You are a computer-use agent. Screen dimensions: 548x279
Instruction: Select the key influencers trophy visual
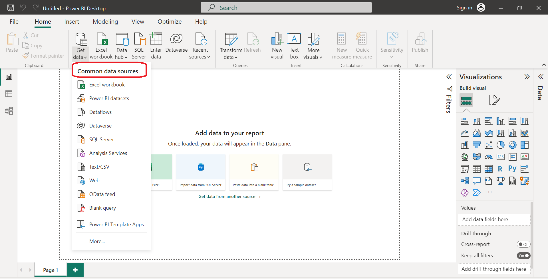pyautogui.click(x=500, y=181)
